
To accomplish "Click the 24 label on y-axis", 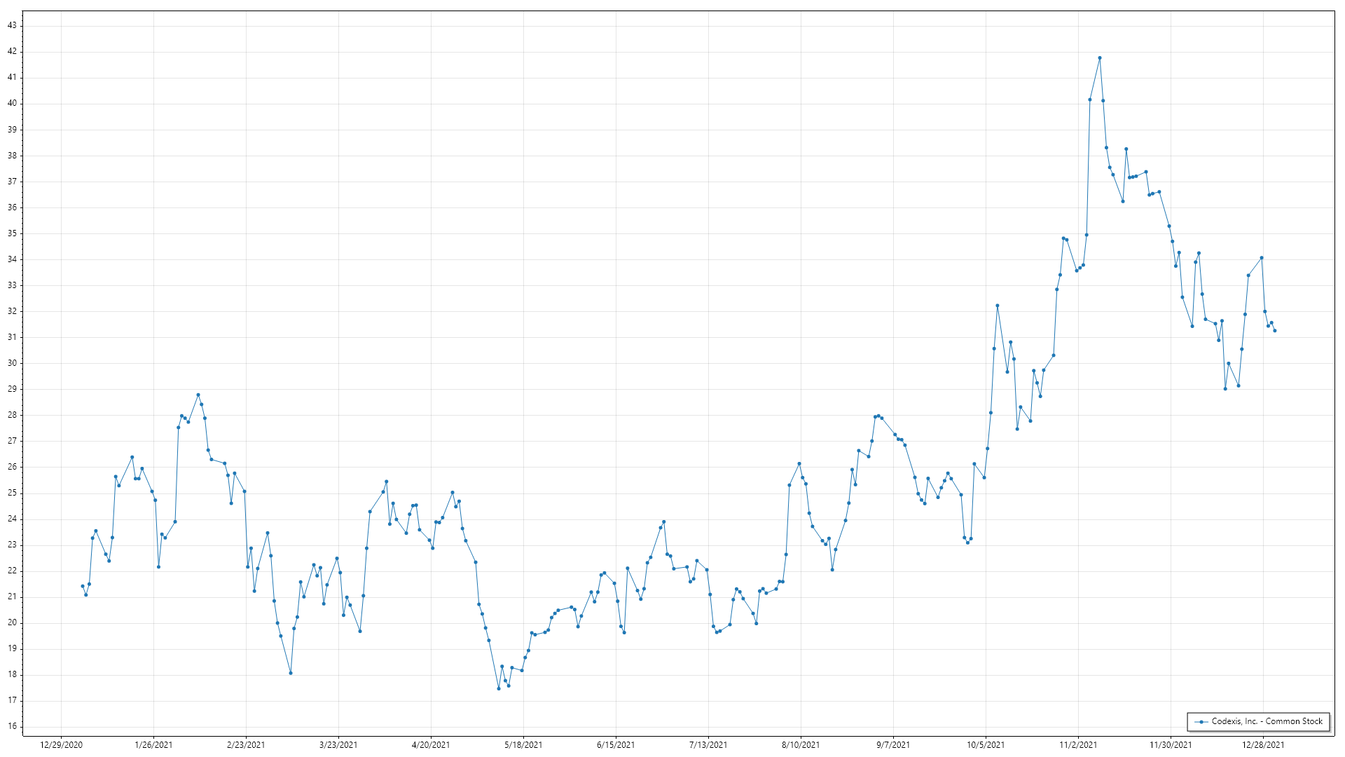I will click(12, 519).
